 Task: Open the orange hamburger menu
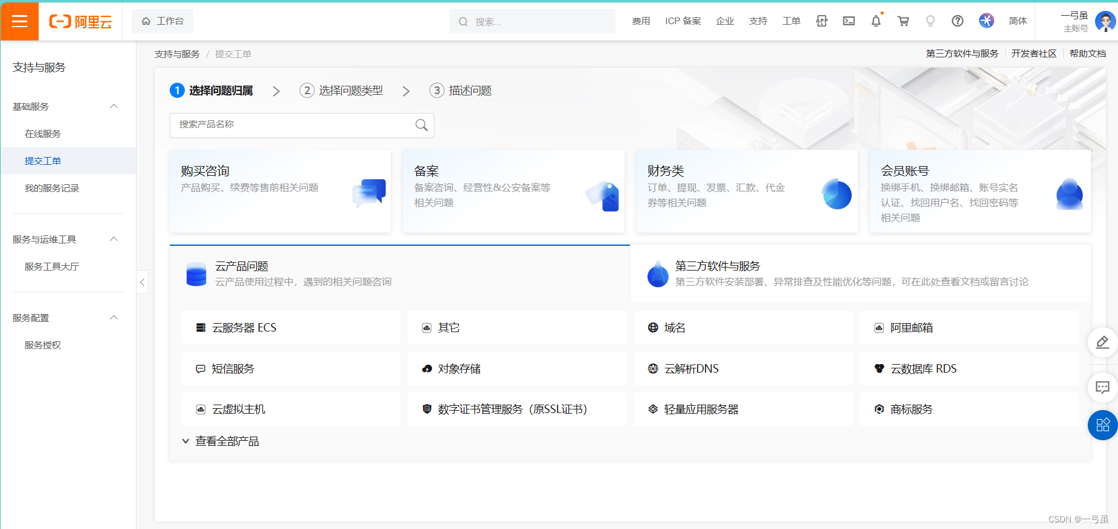pos(19,21)
